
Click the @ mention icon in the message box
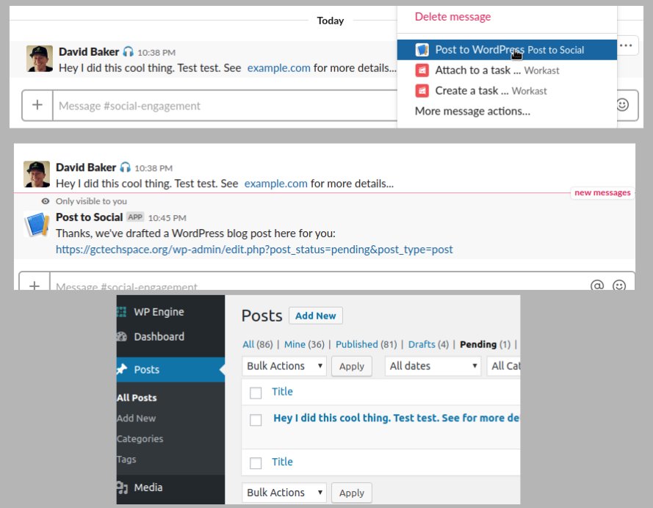[597, 286]
